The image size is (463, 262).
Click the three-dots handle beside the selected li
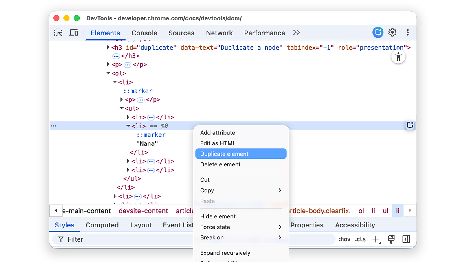(x=54, y=126)
